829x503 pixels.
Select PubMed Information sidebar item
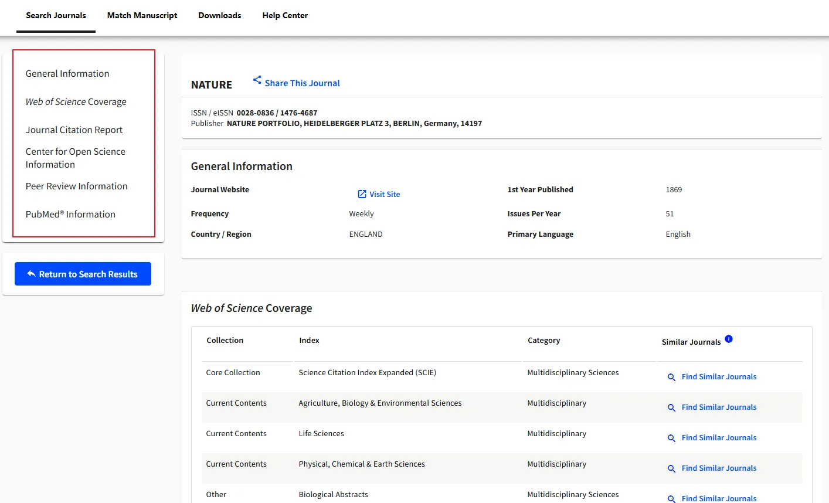[x=70, y=214]
